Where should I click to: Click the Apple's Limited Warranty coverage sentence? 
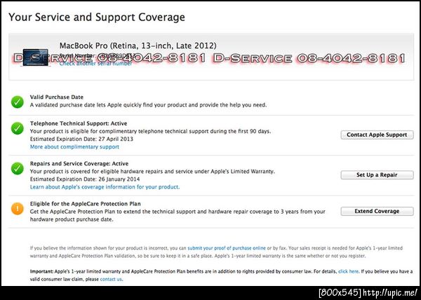(x=152, y=171)
